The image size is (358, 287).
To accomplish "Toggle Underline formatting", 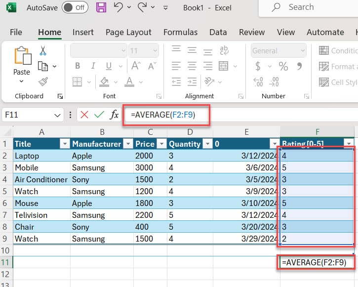I will pos(109,66).
